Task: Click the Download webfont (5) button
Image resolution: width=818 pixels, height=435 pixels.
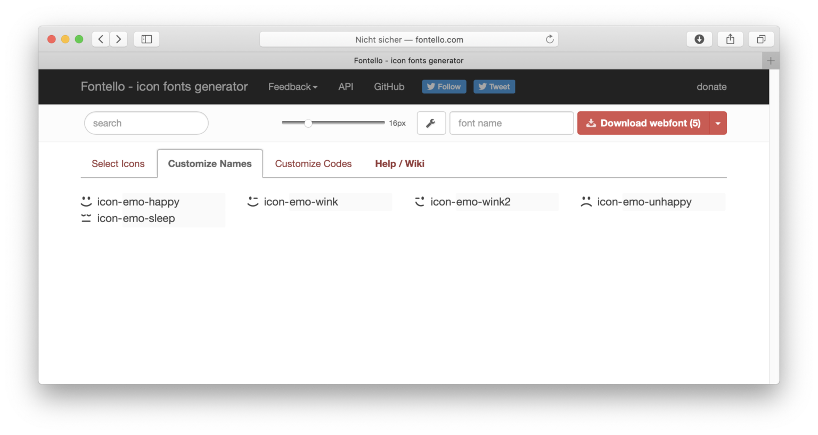Action: click(x=643, y=123)
